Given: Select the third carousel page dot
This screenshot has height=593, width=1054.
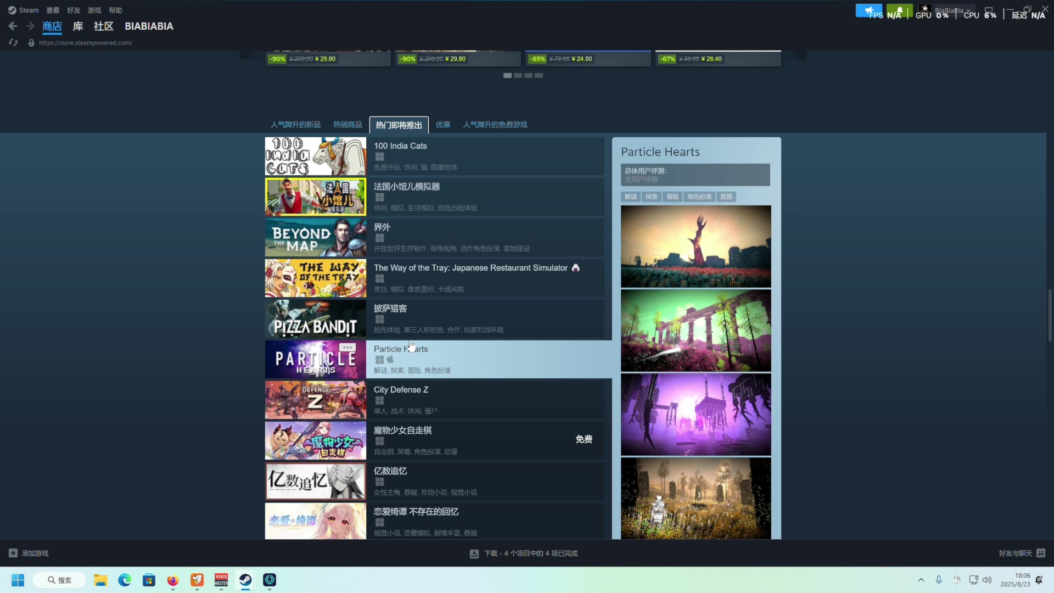Looking at the screenshot, I should 528,75.
